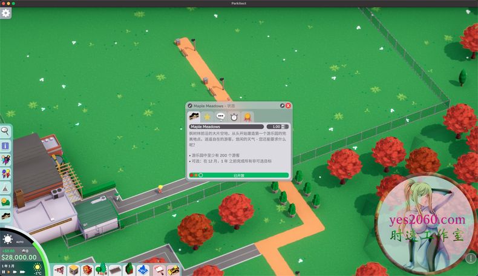The image size is (478, 276).
Task: Open the magnifying glass finder tool
Action: (x=5, y=131)
